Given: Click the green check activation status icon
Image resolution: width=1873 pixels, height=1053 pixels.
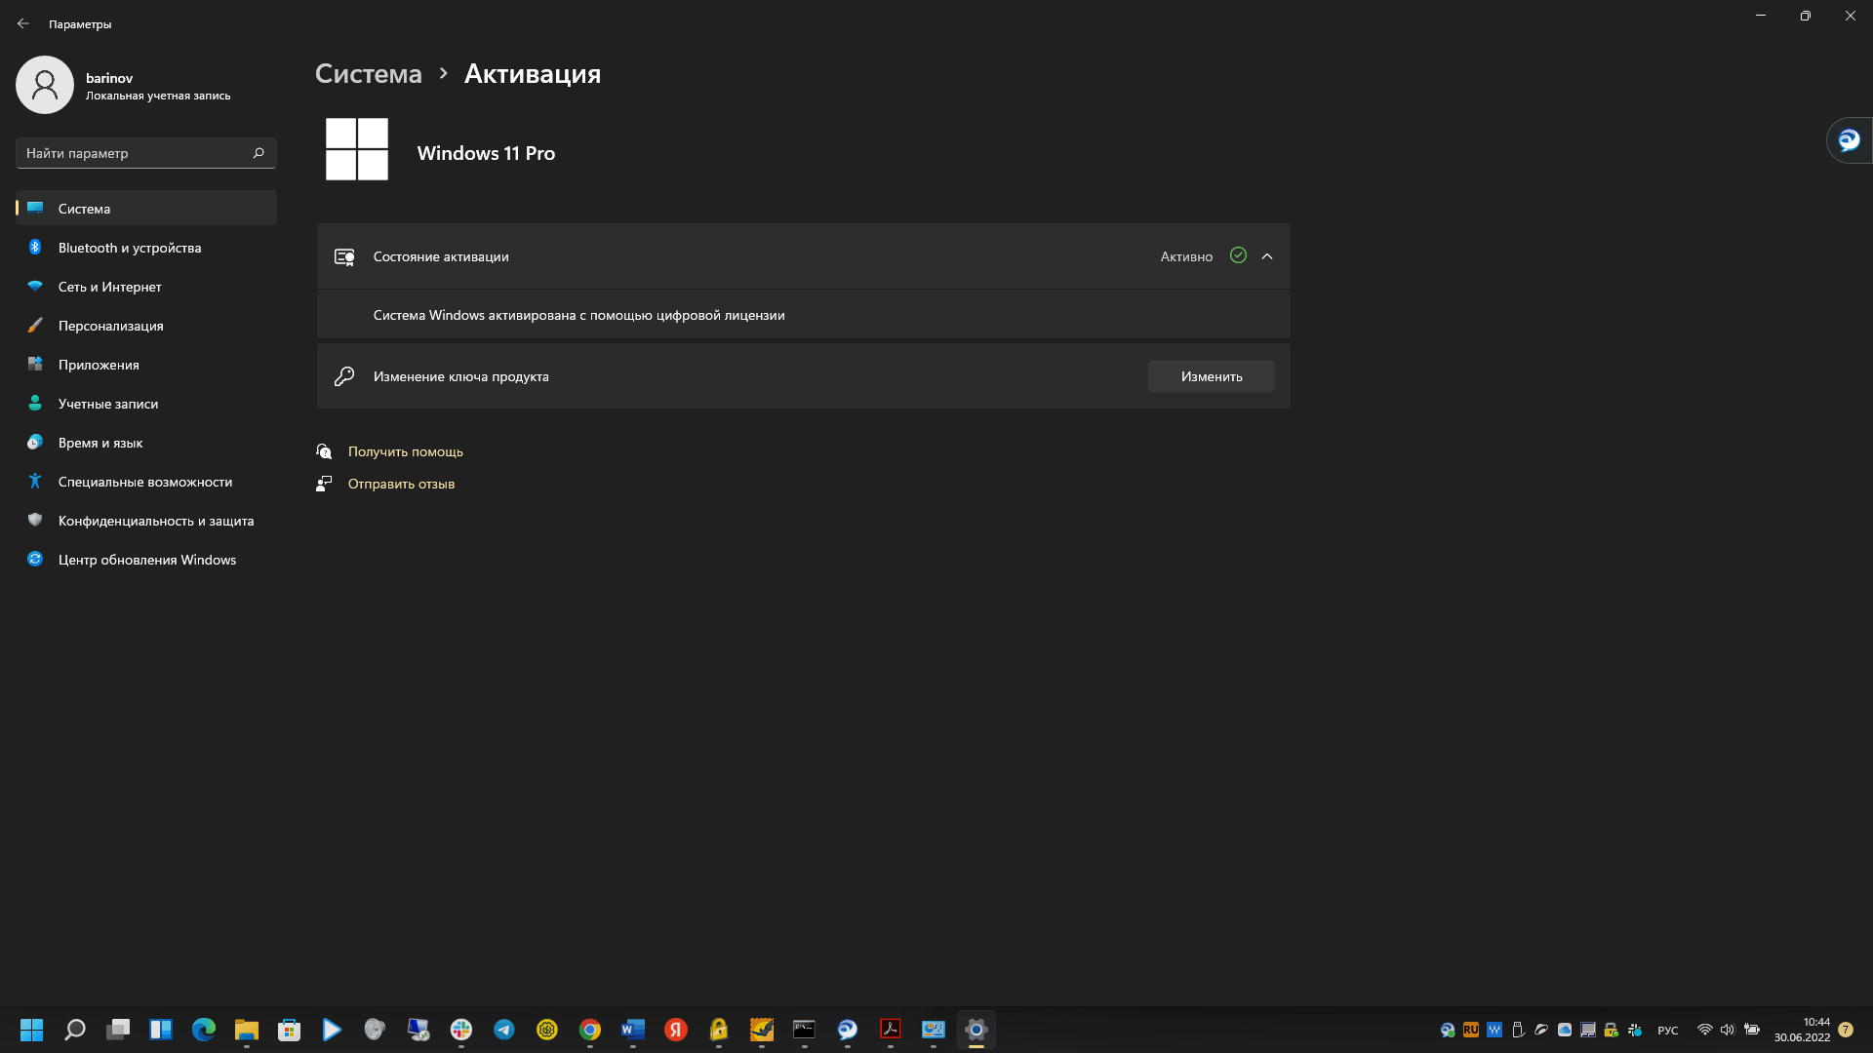Looking at the screenshot, I should tap(1238, 255).
